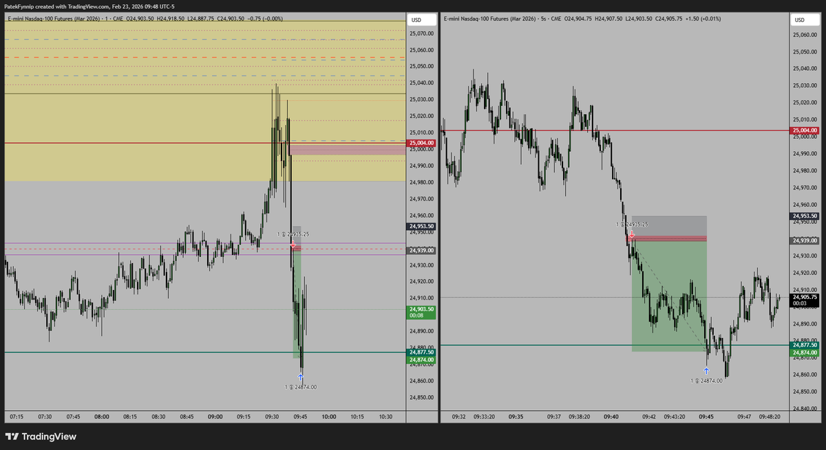Click the red sell arrow on the right chart
The height and width of the screenshot is (450, 826).
631,234
